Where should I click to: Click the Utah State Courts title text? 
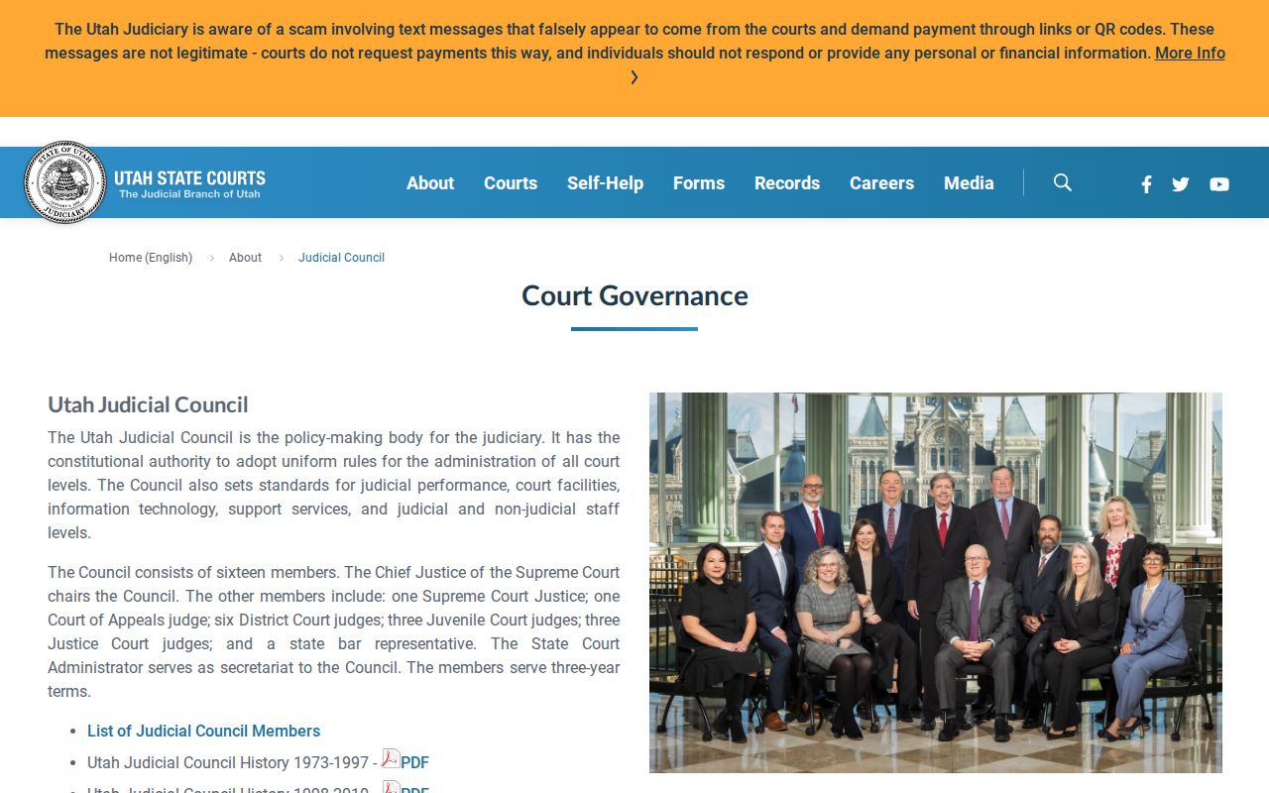point(189,178)
